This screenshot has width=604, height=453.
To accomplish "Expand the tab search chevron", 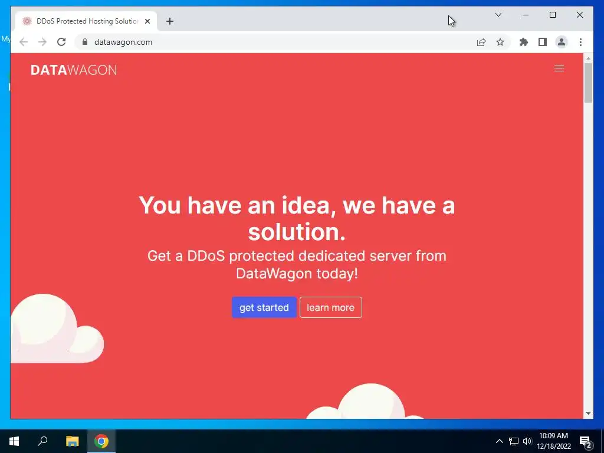I will 498,15.
